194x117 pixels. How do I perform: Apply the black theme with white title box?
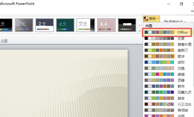coord(127,25)
